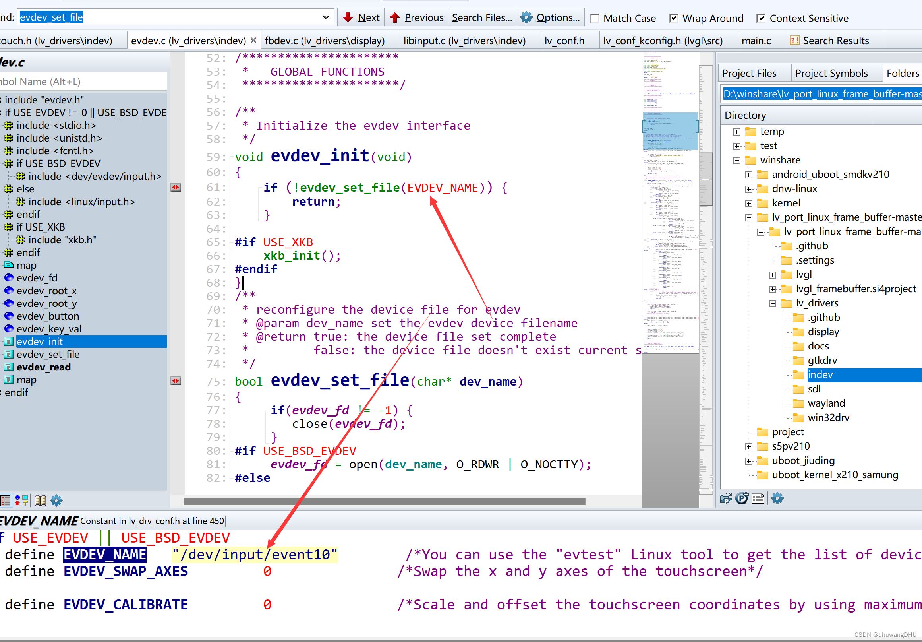The image size is (922, 642).
Task: Collapse the lv_drivers folder
Action: (x=773, y=304)
